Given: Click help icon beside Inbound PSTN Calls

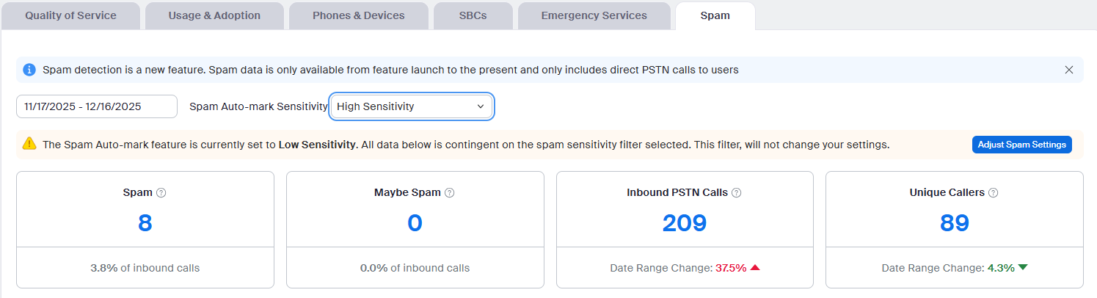Looking at the screenshot, I should (737, 193).
